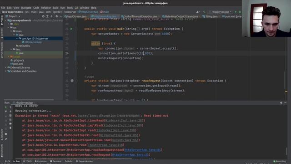The width and height of the screenshot is (291, 164).
Task: Open the Build menu
Action: coord(55,8)
